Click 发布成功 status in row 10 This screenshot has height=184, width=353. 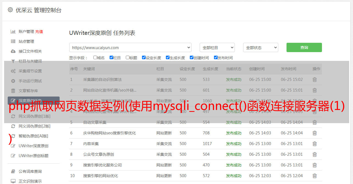click(234, 176)
